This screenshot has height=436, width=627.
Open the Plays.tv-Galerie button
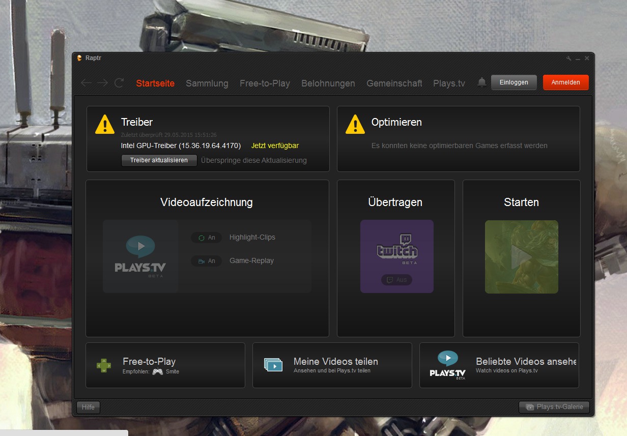(x=554, y=407)
